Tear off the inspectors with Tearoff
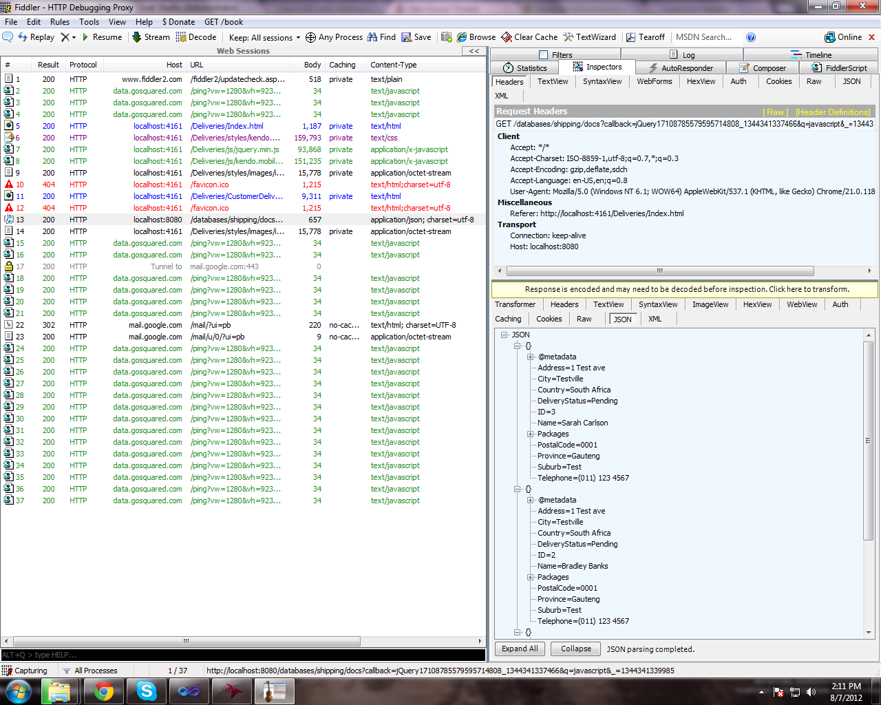The width and height of the screenshot is (881, 705). click(645, 37)
